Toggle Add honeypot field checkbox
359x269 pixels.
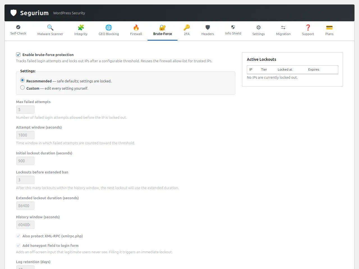[x=18, y=245]
